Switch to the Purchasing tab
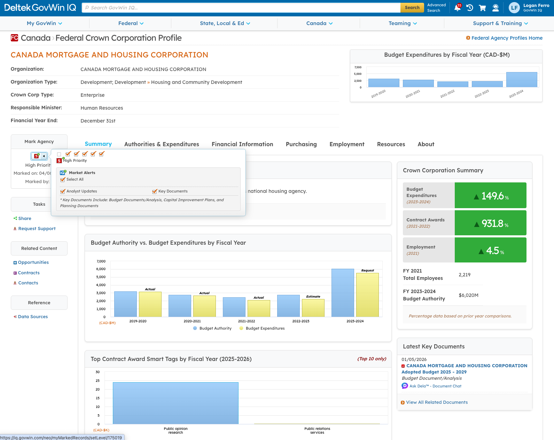554x440 pixels. 301,144
